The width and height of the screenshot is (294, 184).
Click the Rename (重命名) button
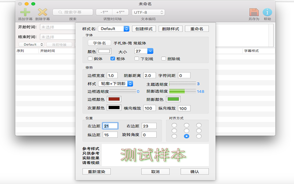(x=197, y=29)
